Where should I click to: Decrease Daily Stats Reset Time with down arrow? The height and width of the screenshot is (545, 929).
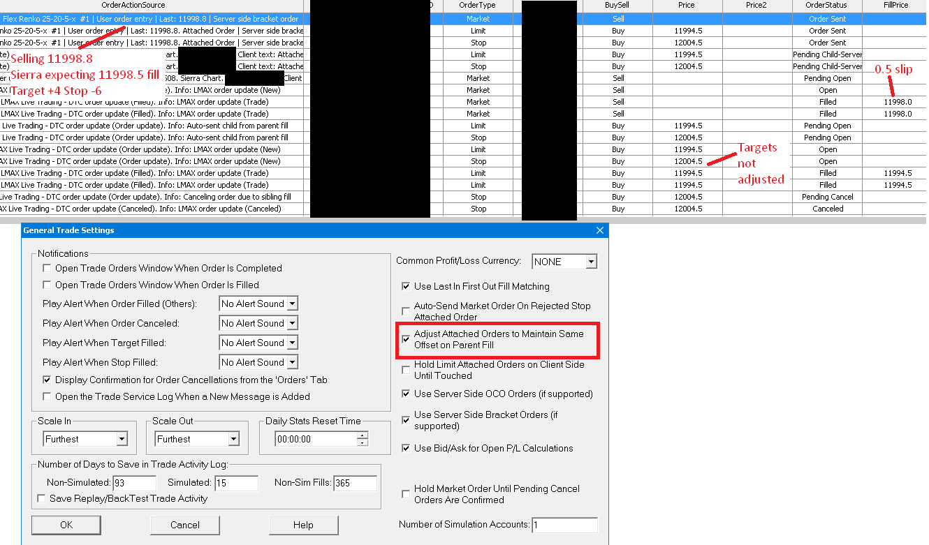click(362, 442)
